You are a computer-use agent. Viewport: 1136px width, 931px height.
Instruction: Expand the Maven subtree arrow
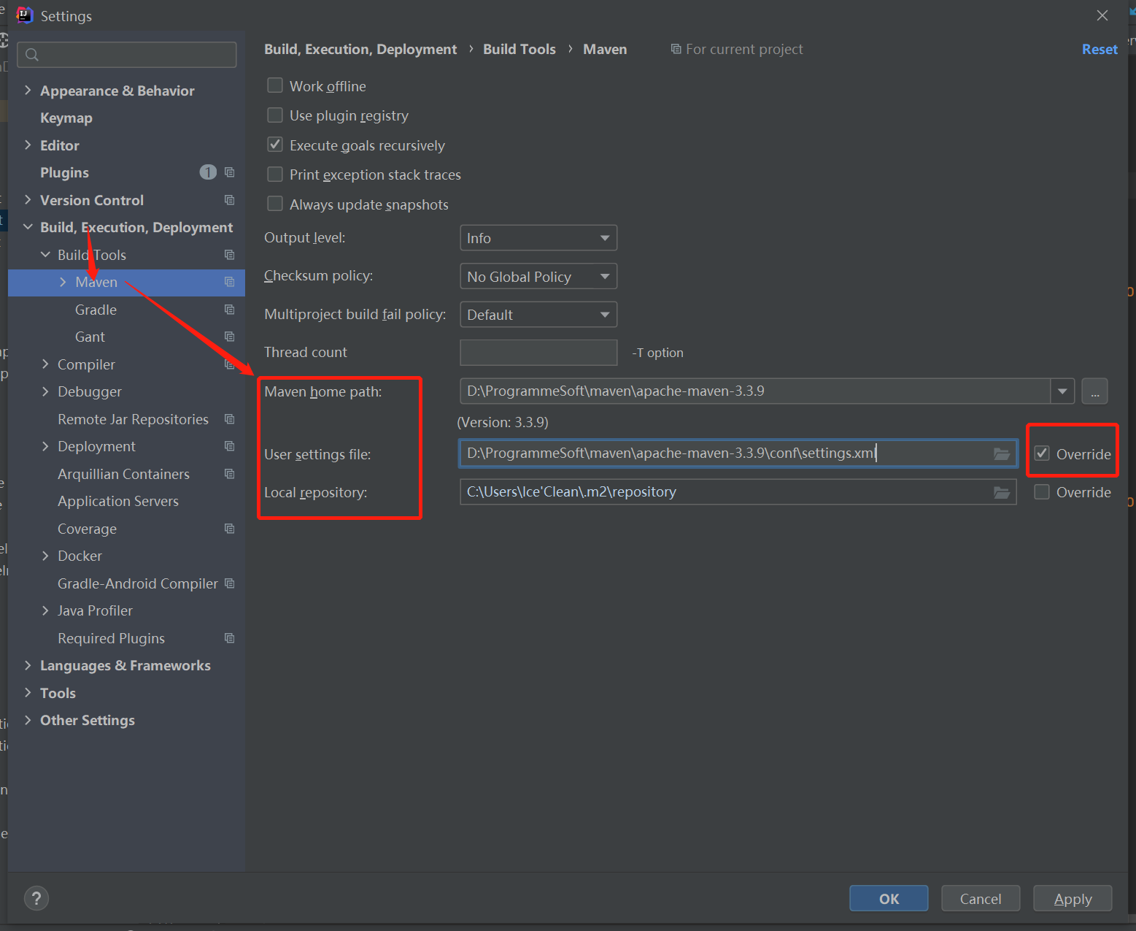pyautogui.click(x=63, y=282)
